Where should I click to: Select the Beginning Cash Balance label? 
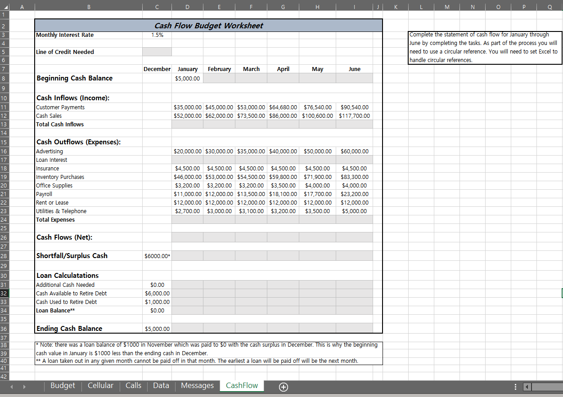pos(75,78)
